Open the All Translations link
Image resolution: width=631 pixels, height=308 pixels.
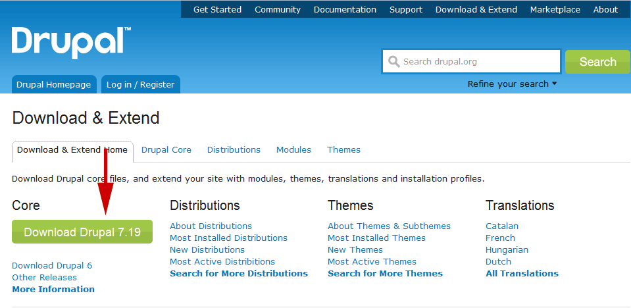(x=522, y=273)
